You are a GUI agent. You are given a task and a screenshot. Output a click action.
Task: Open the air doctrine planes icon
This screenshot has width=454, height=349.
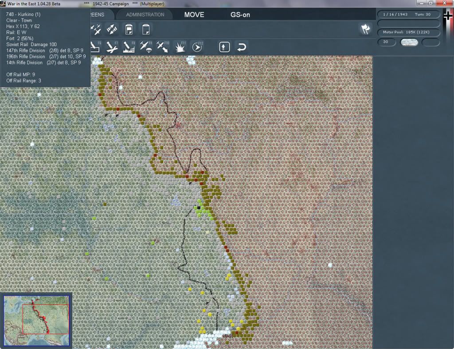96,30
